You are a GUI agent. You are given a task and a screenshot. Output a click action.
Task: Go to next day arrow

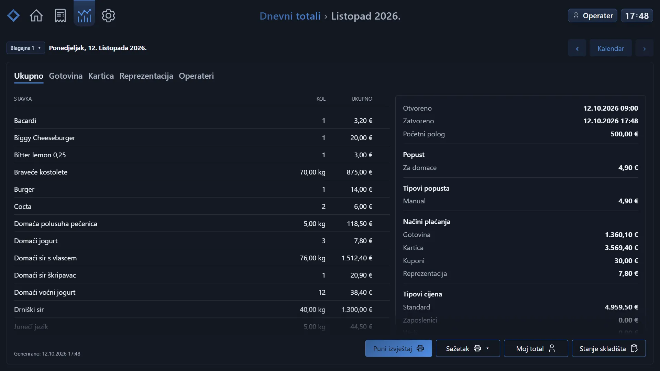click(x=644, y=48)
